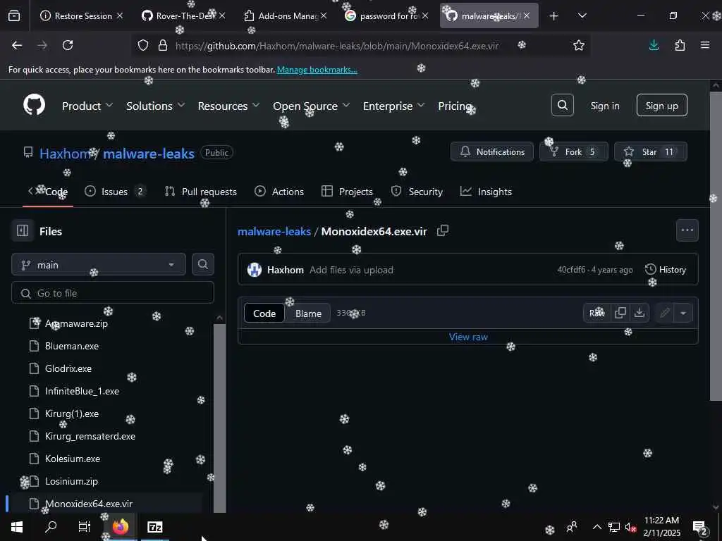Download raw file icon
Screen dimensions: 722x541
pos(639,313)
